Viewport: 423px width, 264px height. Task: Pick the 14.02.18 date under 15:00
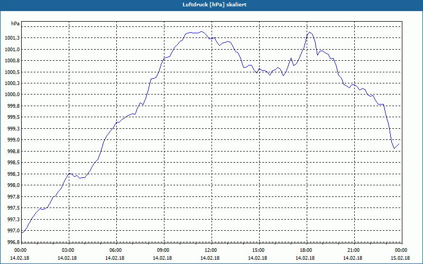click(258, 258)
